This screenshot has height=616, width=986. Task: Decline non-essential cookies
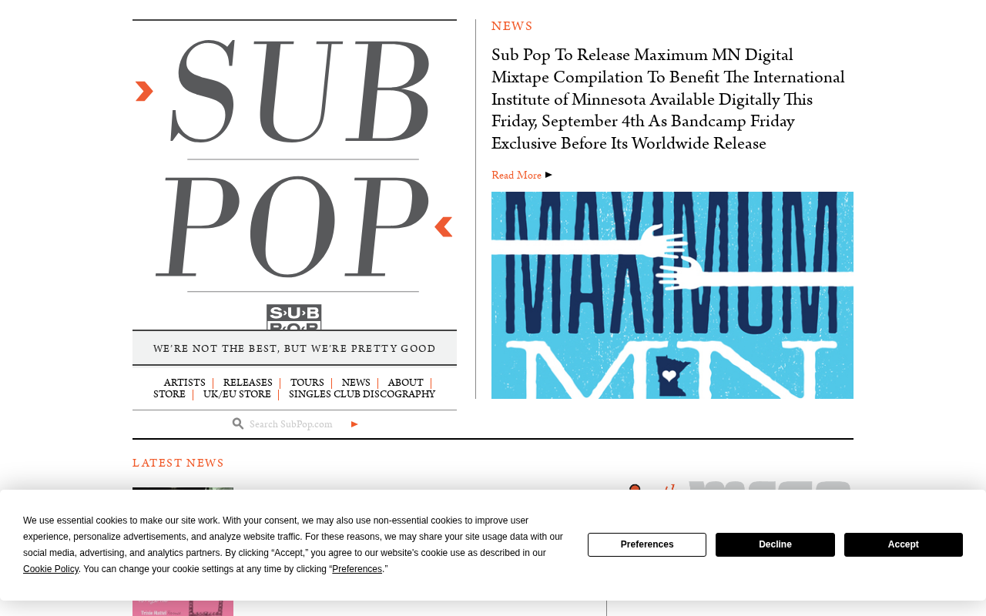click(775, 544)
